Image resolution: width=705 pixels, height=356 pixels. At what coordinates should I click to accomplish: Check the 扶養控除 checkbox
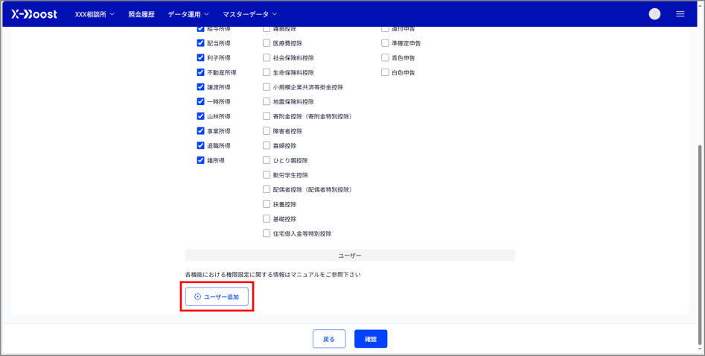point(267,204)
